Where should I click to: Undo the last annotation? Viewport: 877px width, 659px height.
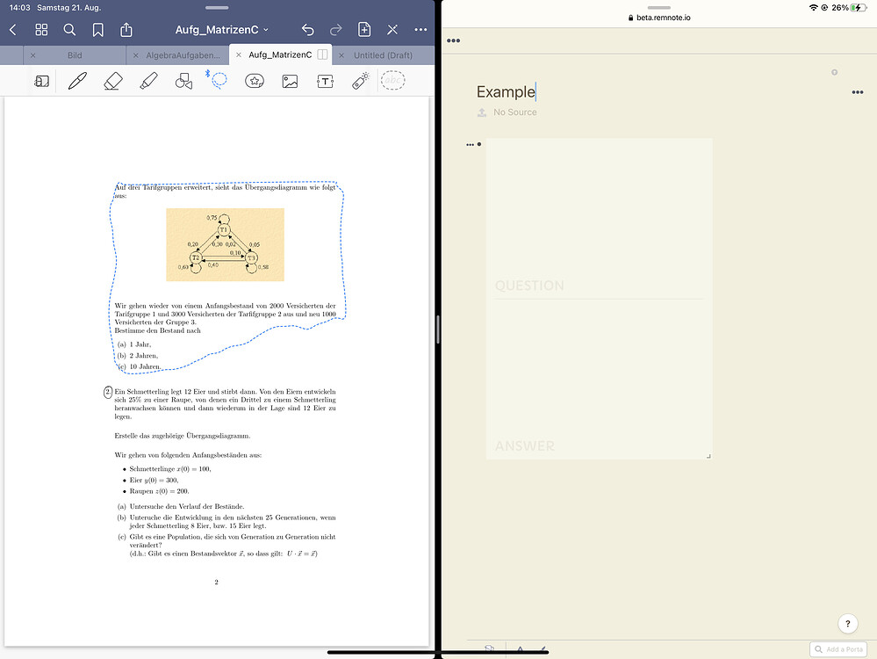point(306,29)
